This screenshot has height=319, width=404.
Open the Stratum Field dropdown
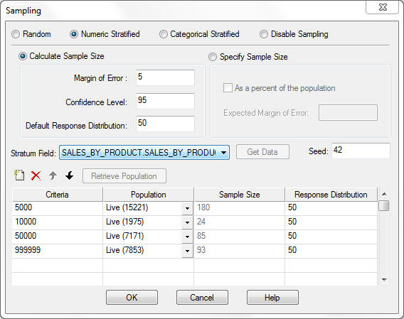pos(144,153)
